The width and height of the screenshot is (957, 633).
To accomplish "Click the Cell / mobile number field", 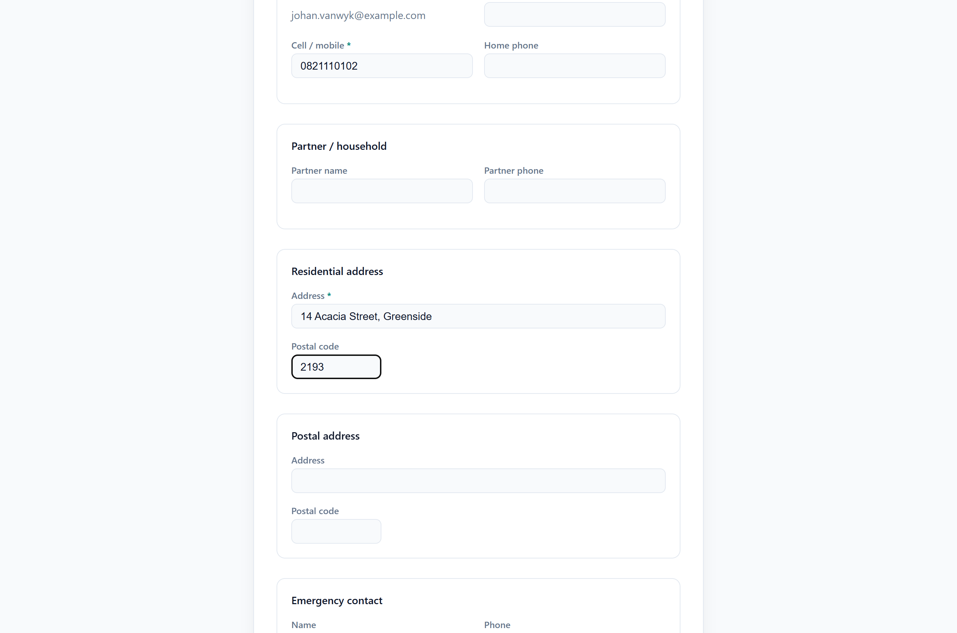I will [382, 66].
